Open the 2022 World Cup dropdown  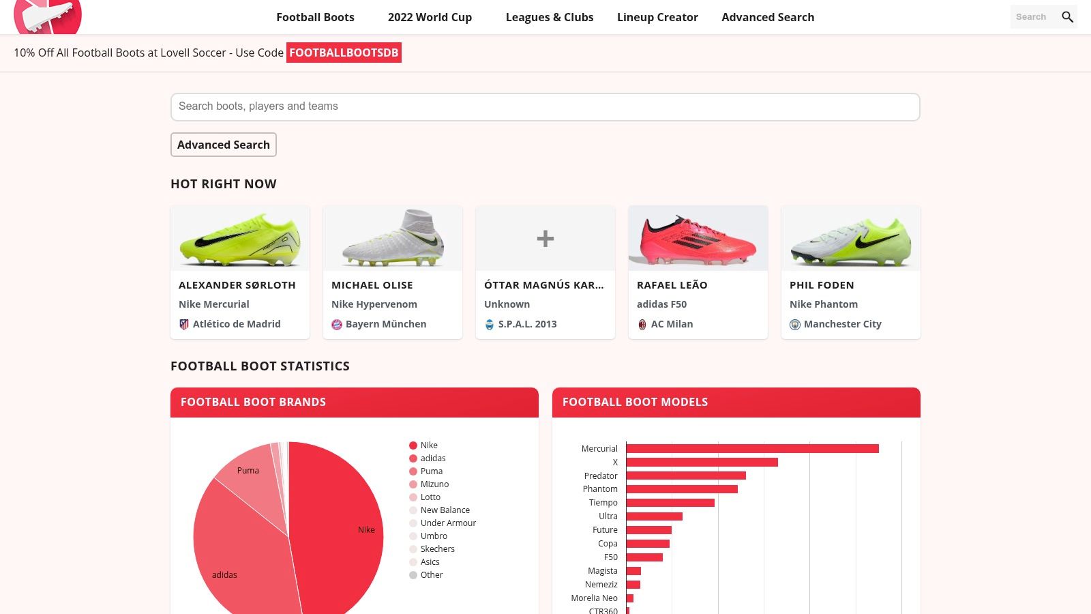pos(430,17)
